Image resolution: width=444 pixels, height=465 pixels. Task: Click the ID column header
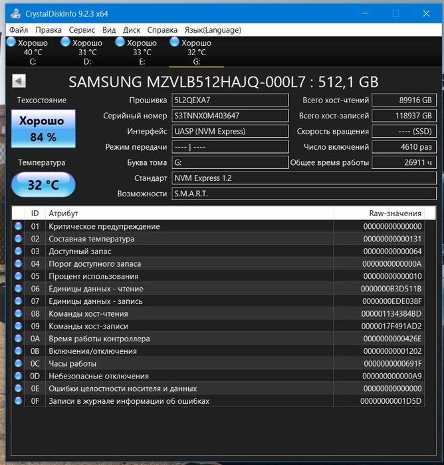point(35,214)
